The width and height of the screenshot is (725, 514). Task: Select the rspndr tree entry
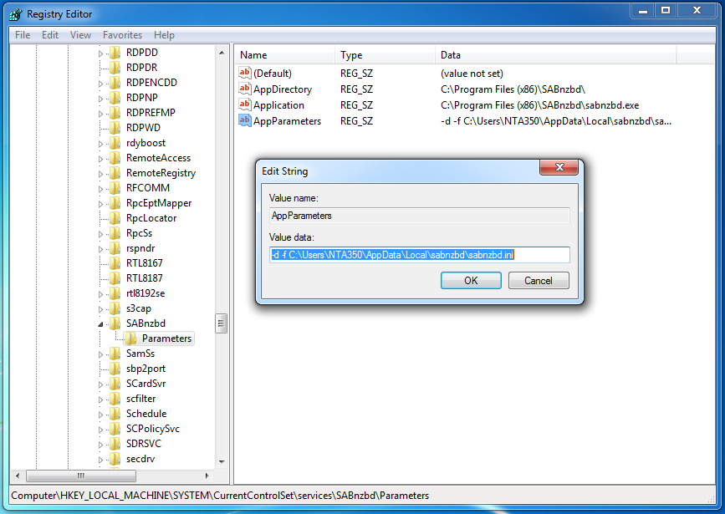(140, 248)
